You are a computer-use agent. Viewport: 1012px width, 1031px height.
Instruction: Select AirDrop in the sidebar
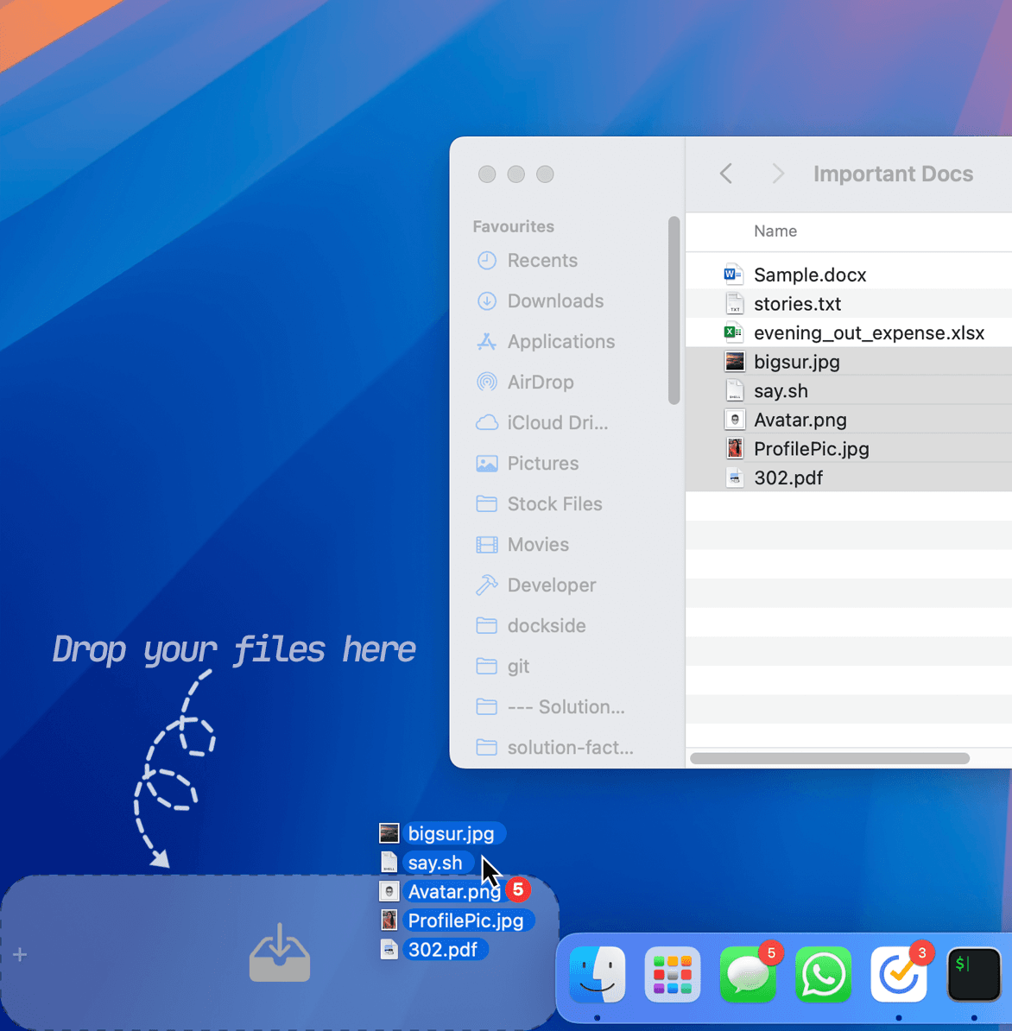tap(524, 382)
